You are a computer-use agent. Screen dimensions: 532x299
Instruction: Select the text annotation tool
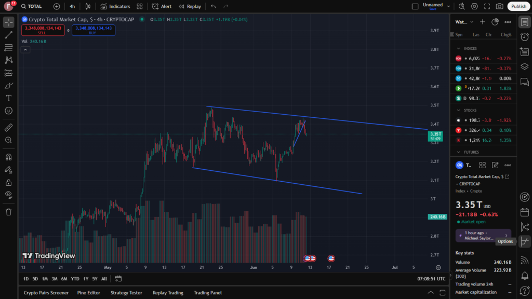pos(8,98)
